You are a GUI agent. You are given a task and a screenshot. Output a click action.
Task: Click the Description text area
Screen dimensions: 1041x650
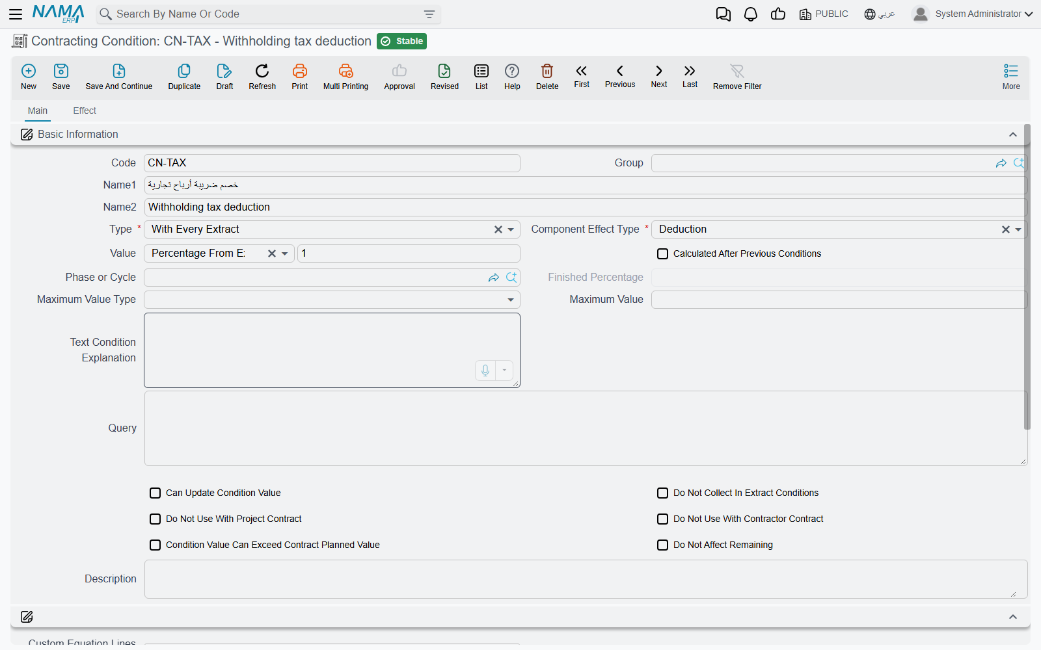[x=586, y=579]
